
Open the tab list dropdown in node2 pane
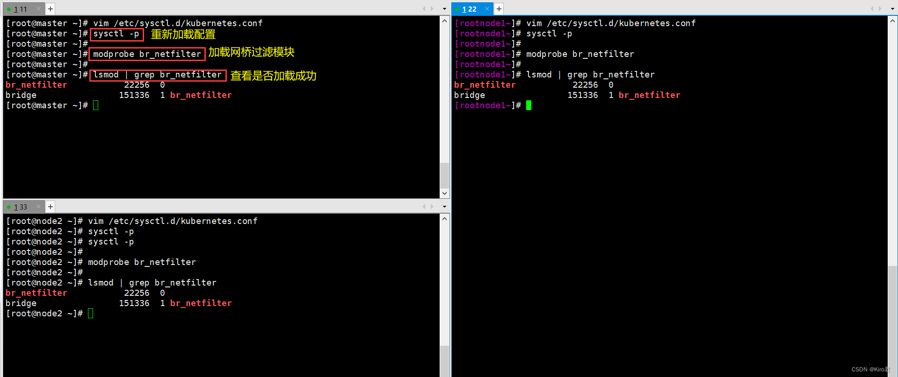444,206
